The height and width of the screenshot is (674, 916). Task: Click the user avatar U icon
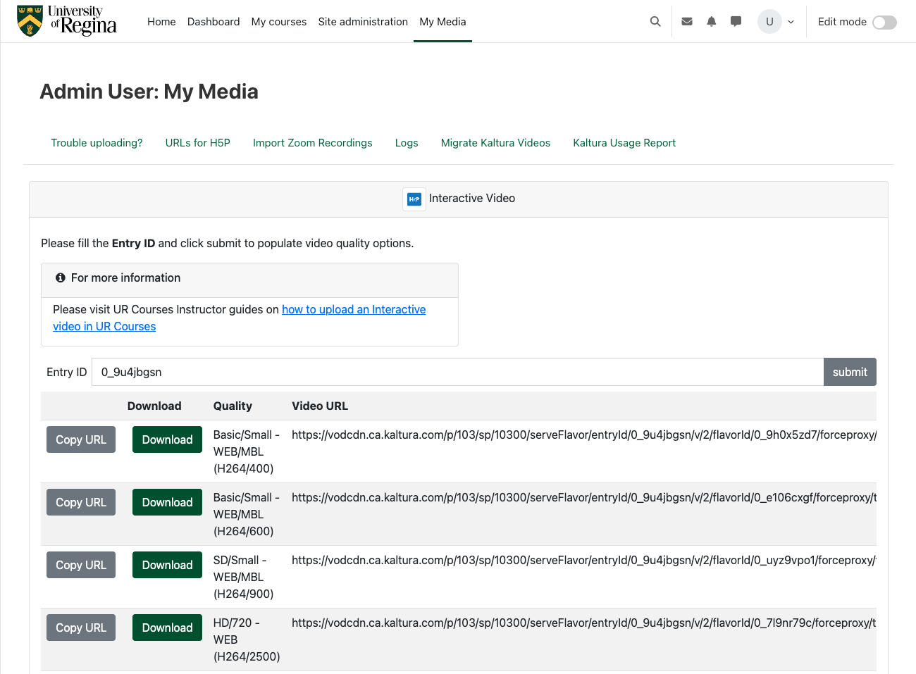click(x=769, y=22)
